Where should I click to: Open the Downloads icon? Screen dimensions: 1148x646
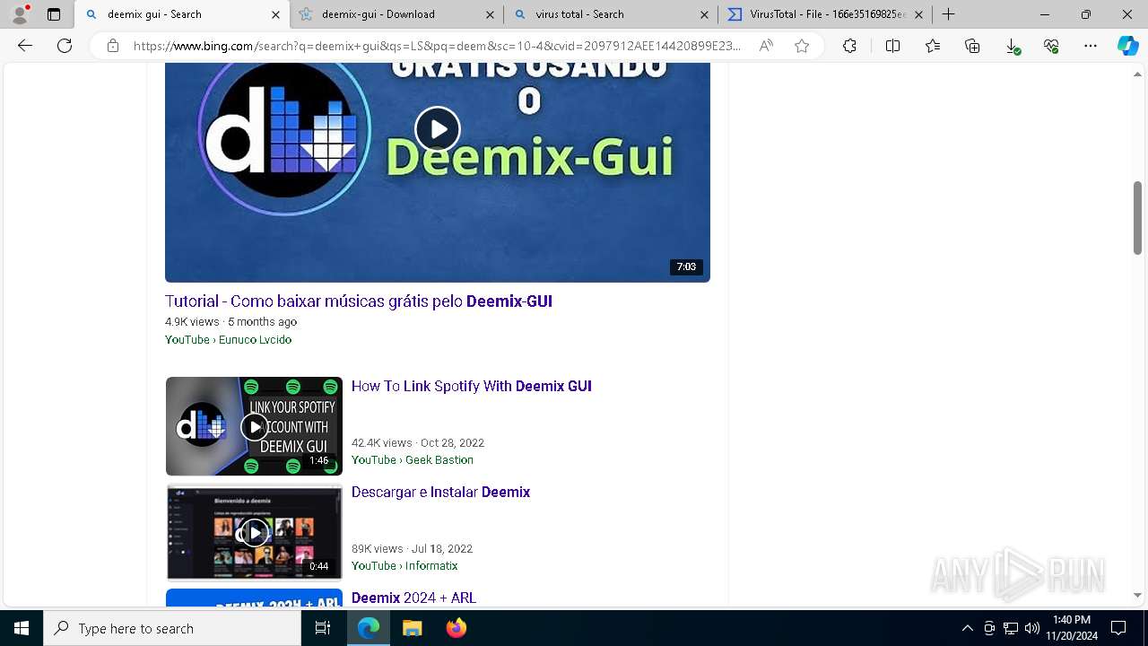point(1012,46)
